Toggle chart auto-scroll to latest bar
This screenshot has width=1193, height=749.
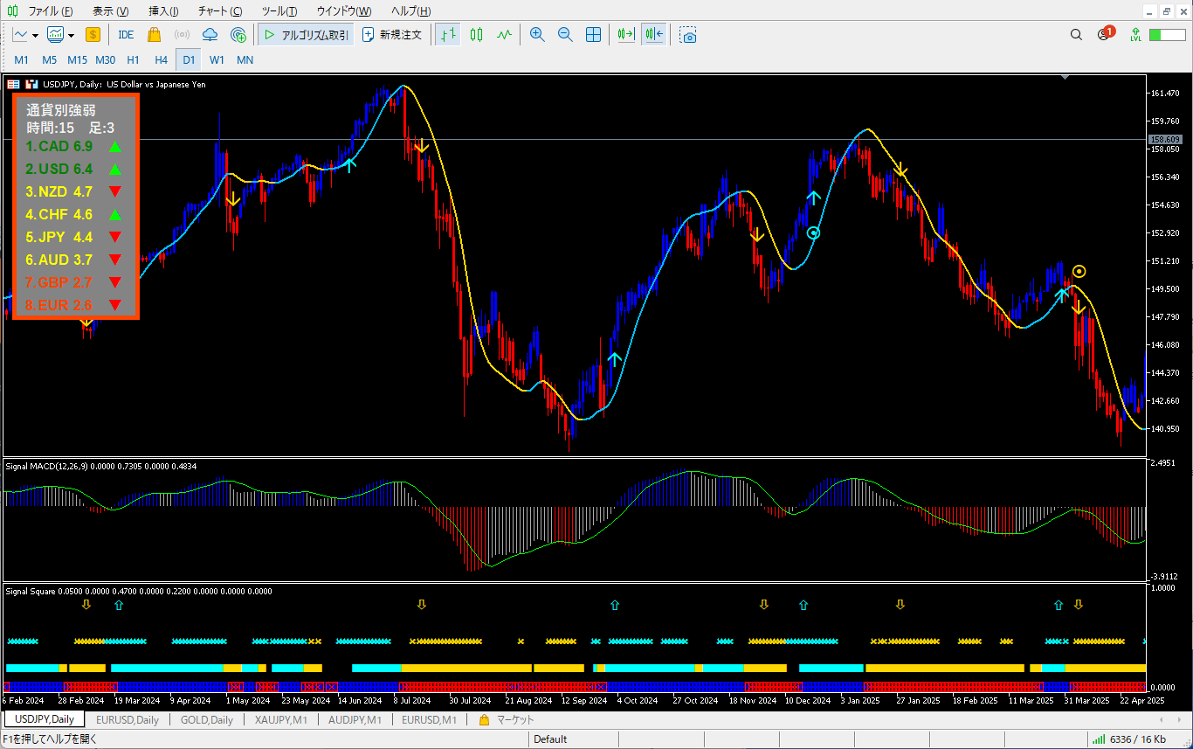pyautogui.click(x=625, y=35)
